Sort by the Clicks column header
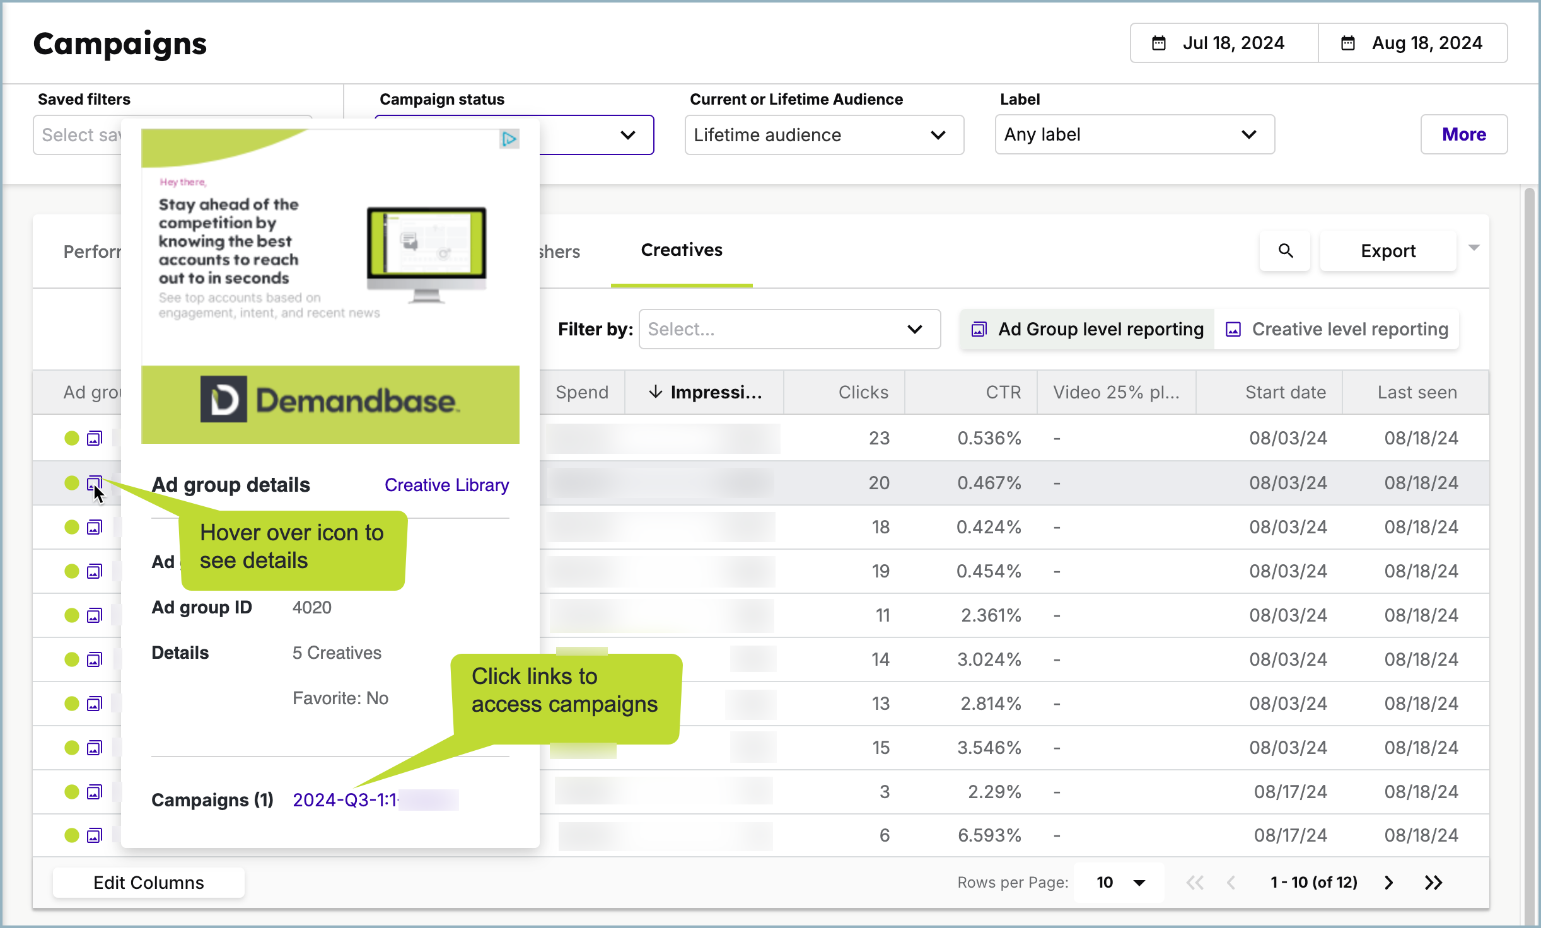Viewport: 1541px width, 928px height. pyautogui.click(x=844, y=392)
